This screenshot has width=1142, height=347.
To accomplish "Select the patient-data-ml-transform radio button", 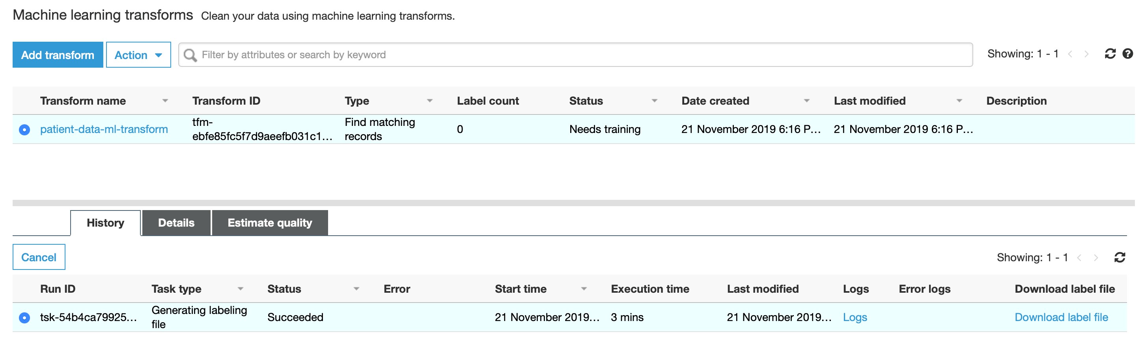I will click(x=24, y=129).
